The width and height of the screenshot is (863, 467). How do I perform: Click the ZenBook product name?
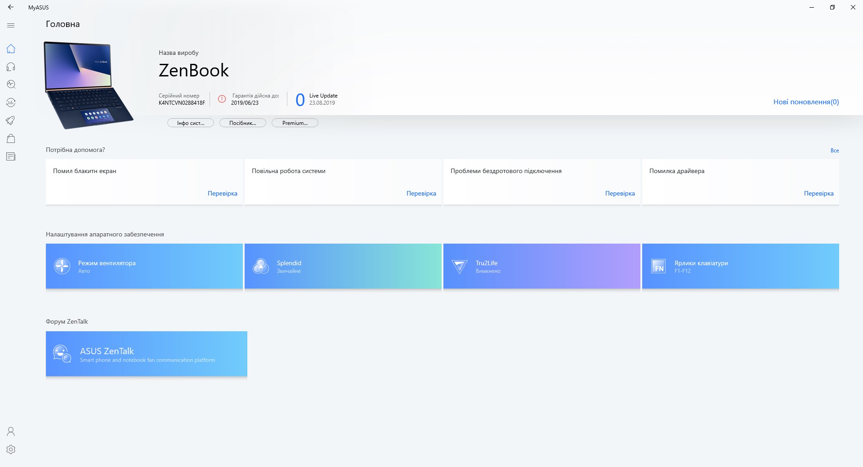coord(194,70)
